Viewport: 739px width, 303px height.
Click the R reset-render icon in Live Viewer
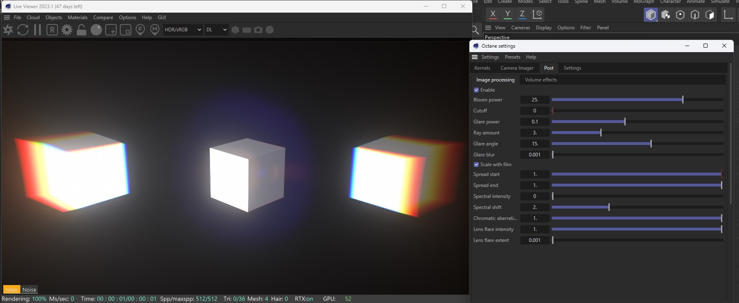tap(52, 30)
